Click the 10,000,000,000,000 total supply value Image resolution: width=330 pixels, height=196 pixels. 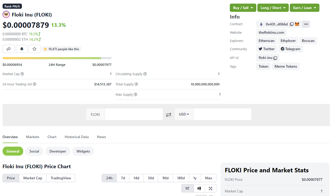pos(205,84)
